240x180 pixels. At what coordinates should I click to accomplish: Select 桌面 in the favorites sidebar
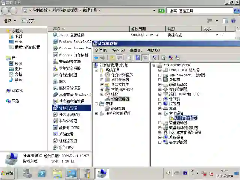(x=18, y=42)
